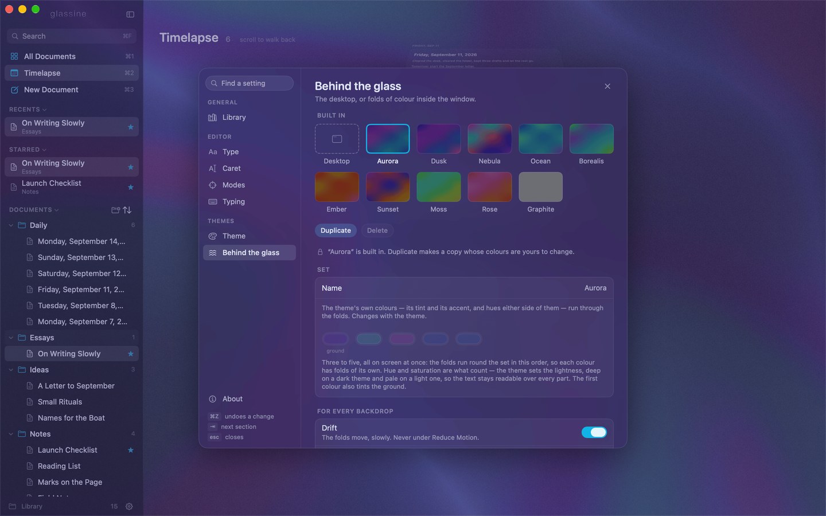Collapse the Ideas folder
This screenshot has height=516, width=826.
point(11,370)
